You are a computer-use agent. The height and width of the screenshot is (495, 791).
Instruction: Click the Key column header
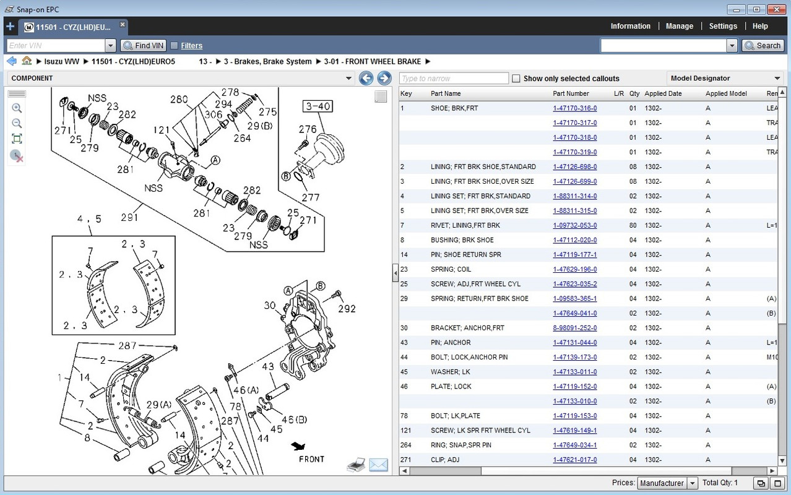[x=406, y=93]
